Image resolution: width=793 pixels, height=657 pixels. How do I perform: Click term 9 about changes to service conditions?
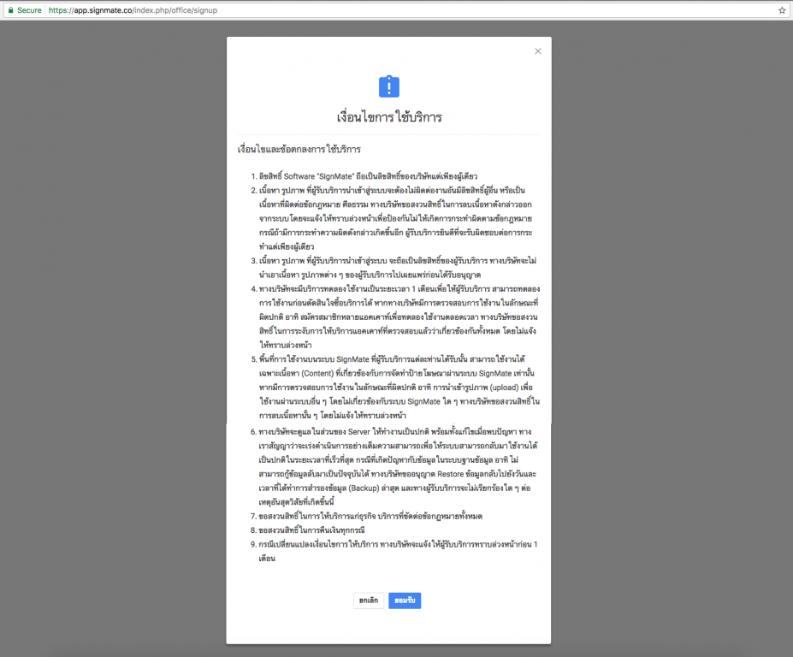[x=399, y=551]
